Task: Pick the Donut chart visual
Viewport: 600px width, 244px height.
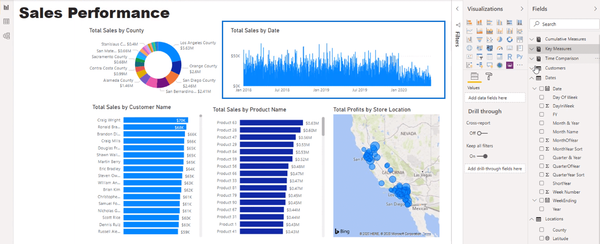Action: click(510, 40)
